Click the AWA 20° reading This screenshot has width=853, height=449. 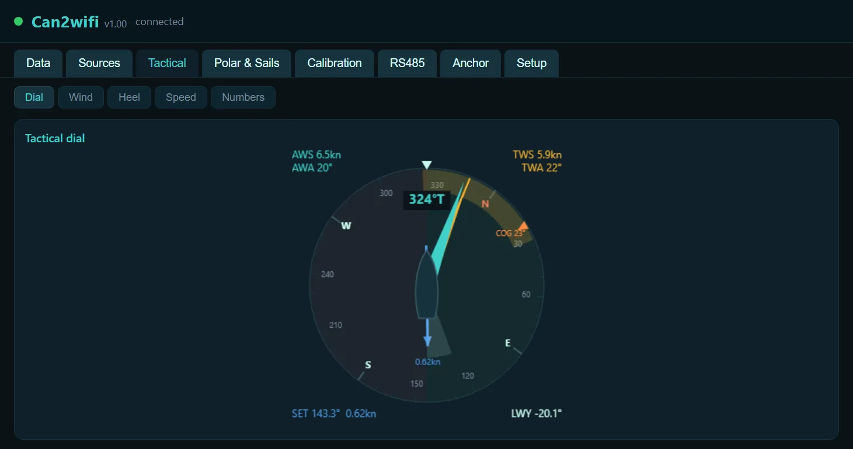pos(312,168)
